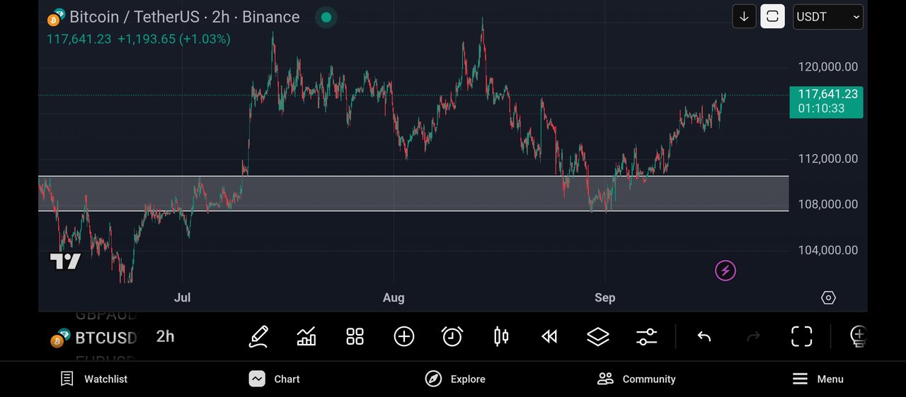Tap the 120,000.00 price axis label

pyautogui.click(x=827, y=67)
